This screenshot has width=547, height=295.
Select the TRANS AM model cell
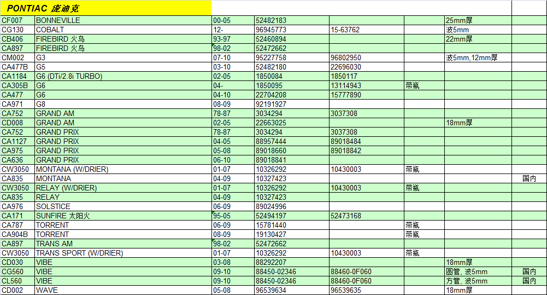123,244
